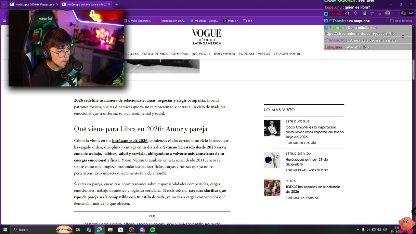Open Edge favorites star list icon
The image size is (416, 234).
[372, 13]
